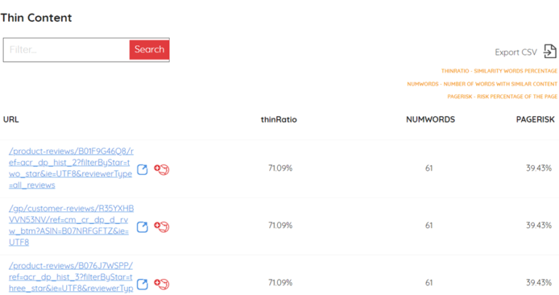Click the red icon for the R35YXHBVVN53NV row

[162, 227]
